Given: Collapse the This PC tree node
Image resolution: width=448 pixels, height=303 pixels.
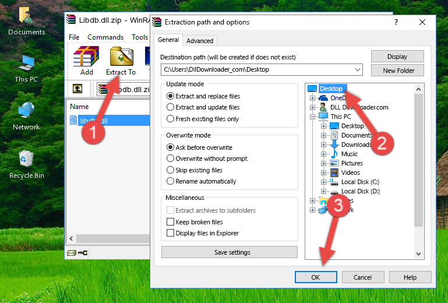Looking at the screenshot, I should coord(312,117).
